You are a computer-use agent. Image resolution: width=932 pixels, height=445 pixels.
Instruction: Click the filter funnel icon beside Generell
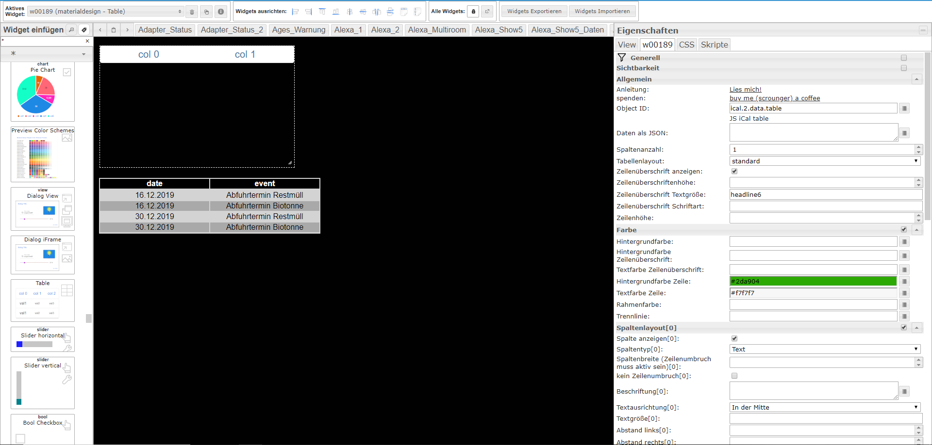point(622,57)
